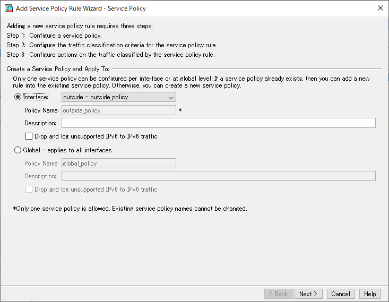This screenshot has height=302, width=389.
Task: Select Global - applies to all interfaces radio
Action: [18, 150]
